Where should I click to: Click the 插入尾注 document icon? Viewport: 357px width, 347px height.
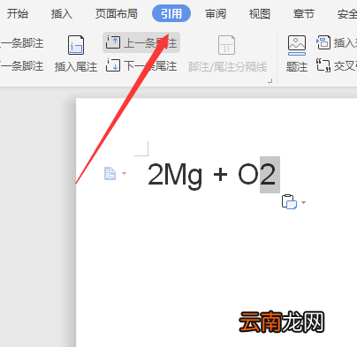tap(76, 45)
